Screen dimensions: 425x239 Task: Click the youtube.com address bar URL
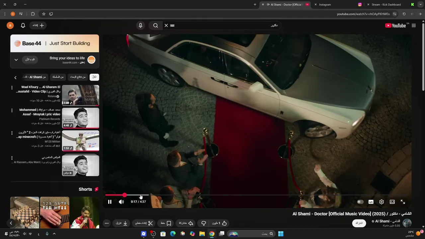click(x=363, y=14)
